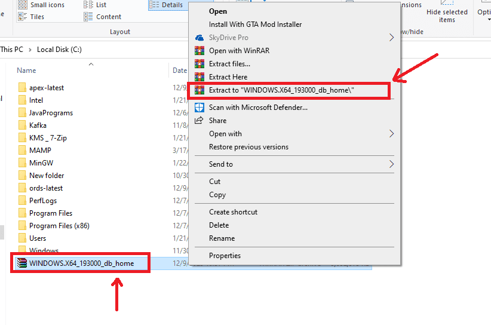Click the Share icon in context menu
491x325 pixels.
pyautogui.click(x=200, y=121)
